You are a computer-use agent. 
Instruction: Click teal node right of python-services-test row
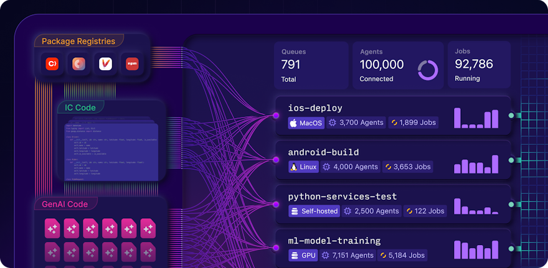(x=511, y=204)
